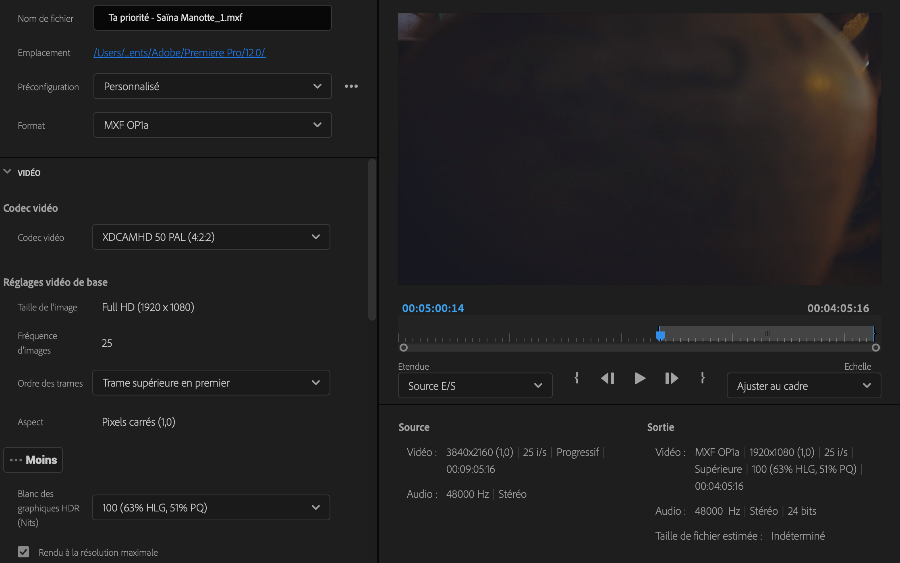Open the Premiere Pro 12.0 location link
The height and width of the screenshot is (563, 900).
tap(179, 52)
